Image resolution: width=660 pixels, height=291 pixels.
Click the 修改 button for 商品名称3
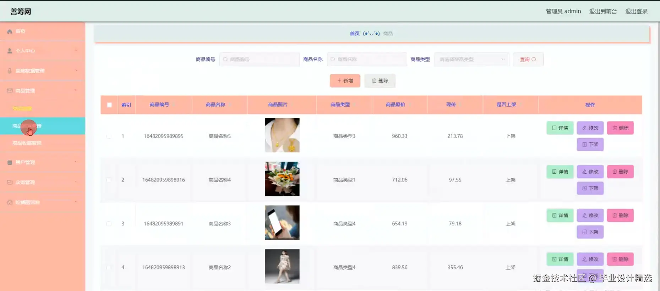coord(590,216)
